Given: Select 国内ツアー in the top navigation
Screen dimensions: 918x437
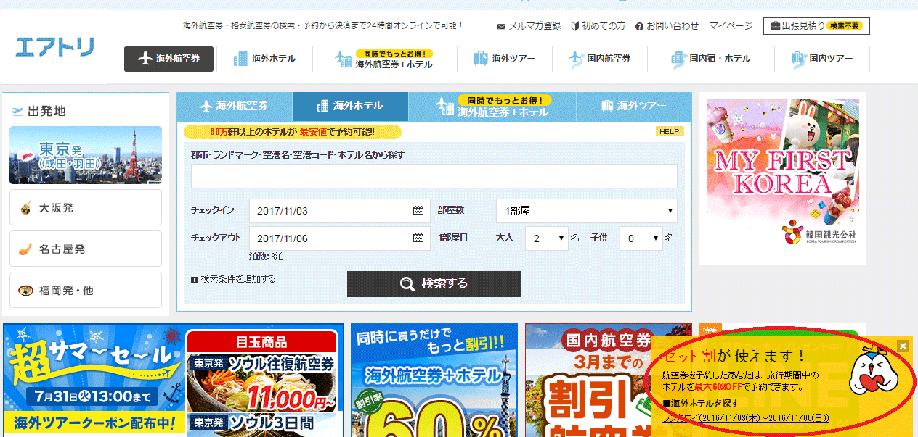Looking at the screenshot, I should (x=822, y=59).
